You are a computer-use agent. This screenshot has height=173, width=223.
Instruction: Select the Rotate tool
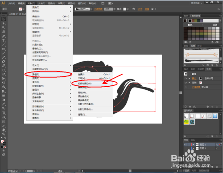pyautogui.click(x=4, y=70)
